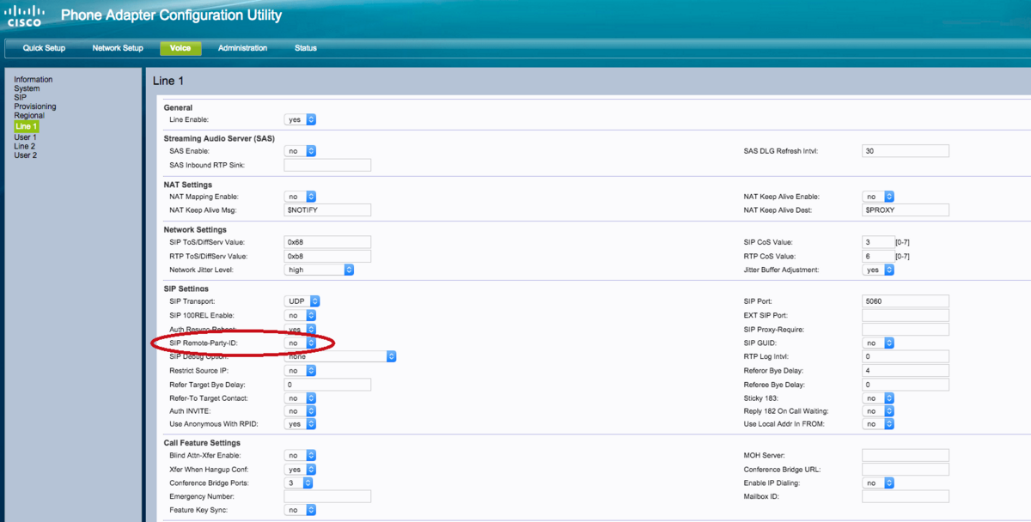Expand the SAS Enable dropdown
1031x522 pixels.
(x=301, y=151)
